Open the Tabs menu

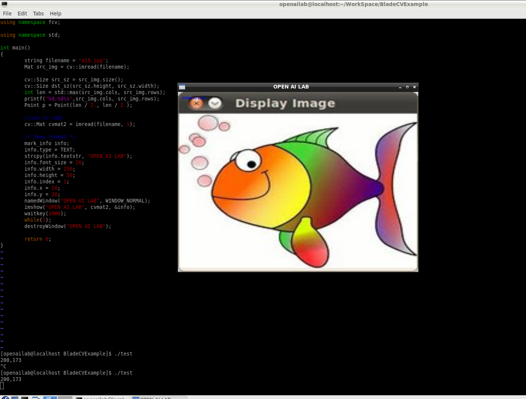pyautogui.click(x=38, y=13)
